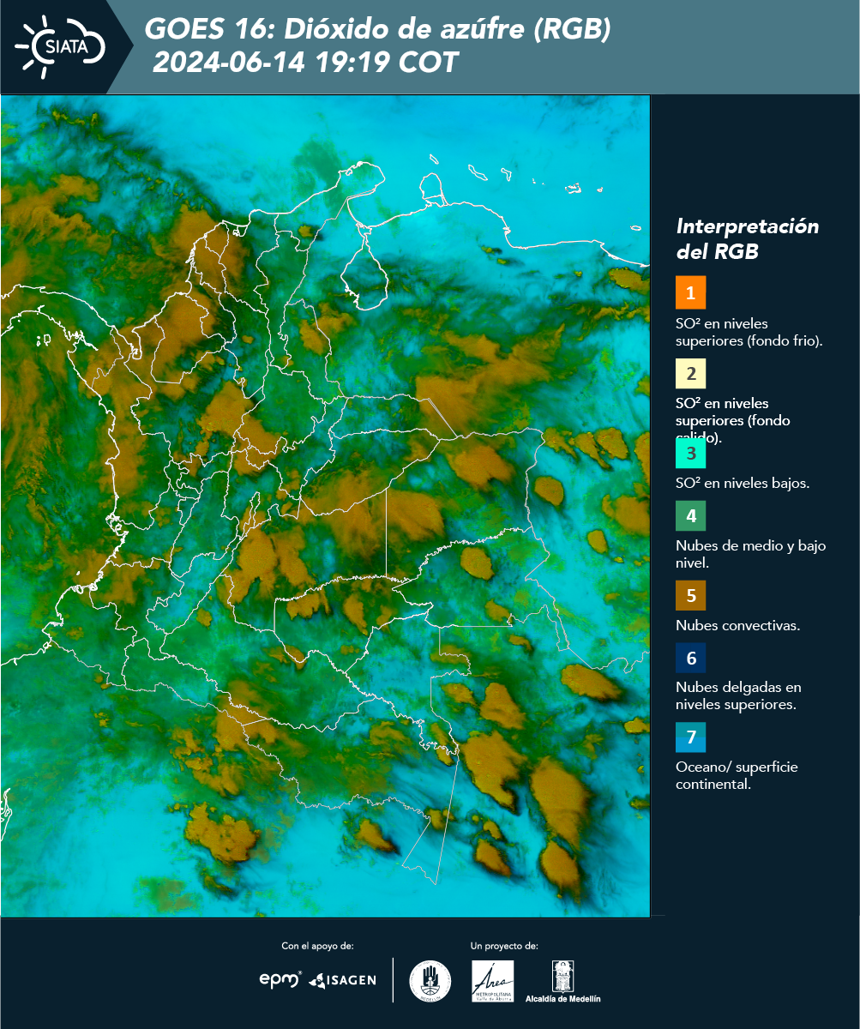Image resolution: width=860 pixels, height=1029 pixels.
Task: Select the dark blue legend swatch numbered 6
Action: [x=690, y=659]
